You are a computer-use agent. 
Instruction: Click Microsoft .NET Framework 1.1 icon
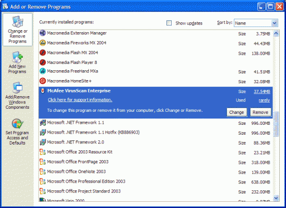coord(43,123)
